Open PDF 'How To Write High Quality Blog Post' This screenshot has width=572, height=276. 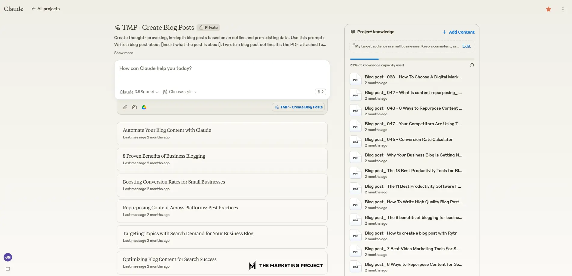[x=412, y=205]
